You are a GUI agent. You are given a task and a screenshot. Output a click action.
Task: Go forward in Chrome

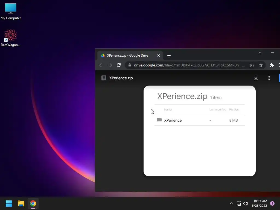tap(110, 65)
